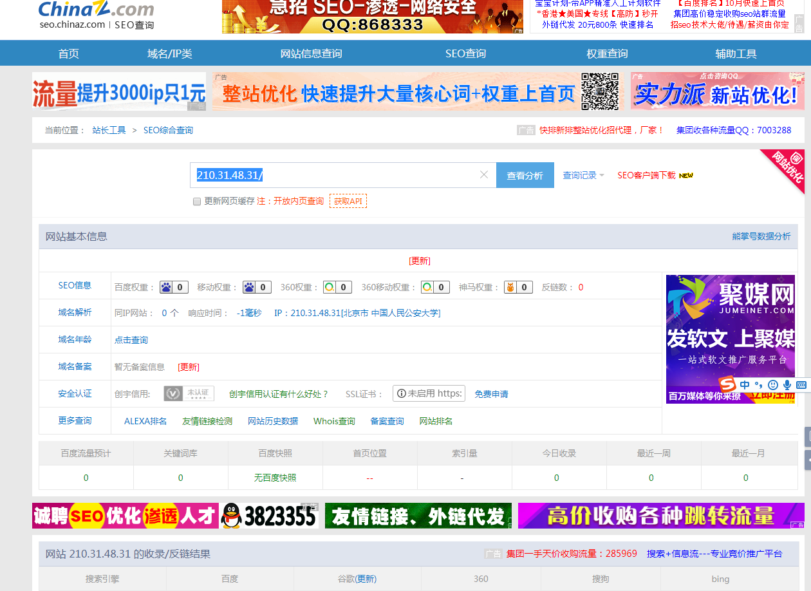Open 友情链接检测 link
The width and height of the screenshot is (811, 591).
tap(207, 421)
